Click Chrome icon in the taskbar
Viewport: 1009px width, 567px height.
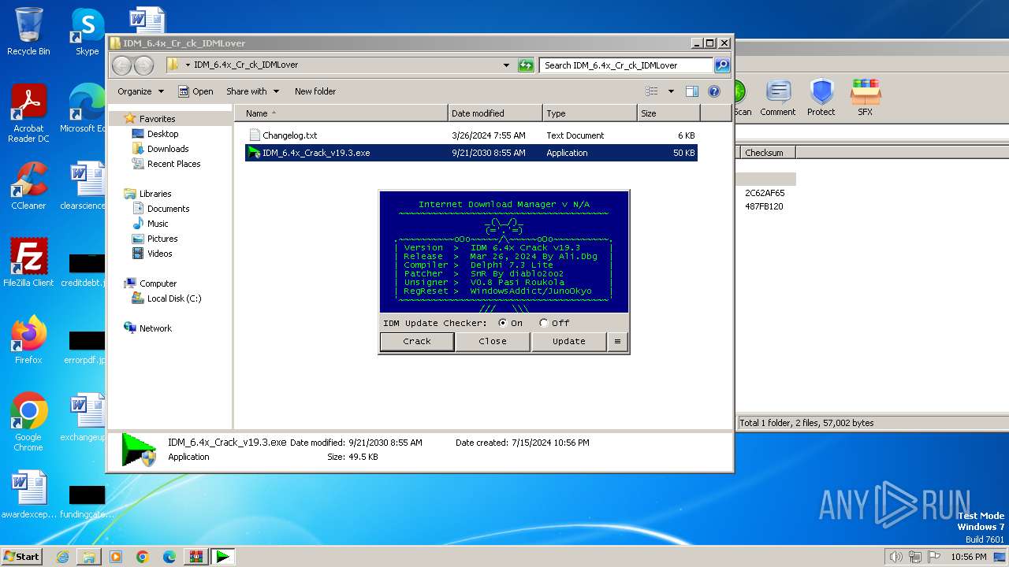(x=143, y=557)
